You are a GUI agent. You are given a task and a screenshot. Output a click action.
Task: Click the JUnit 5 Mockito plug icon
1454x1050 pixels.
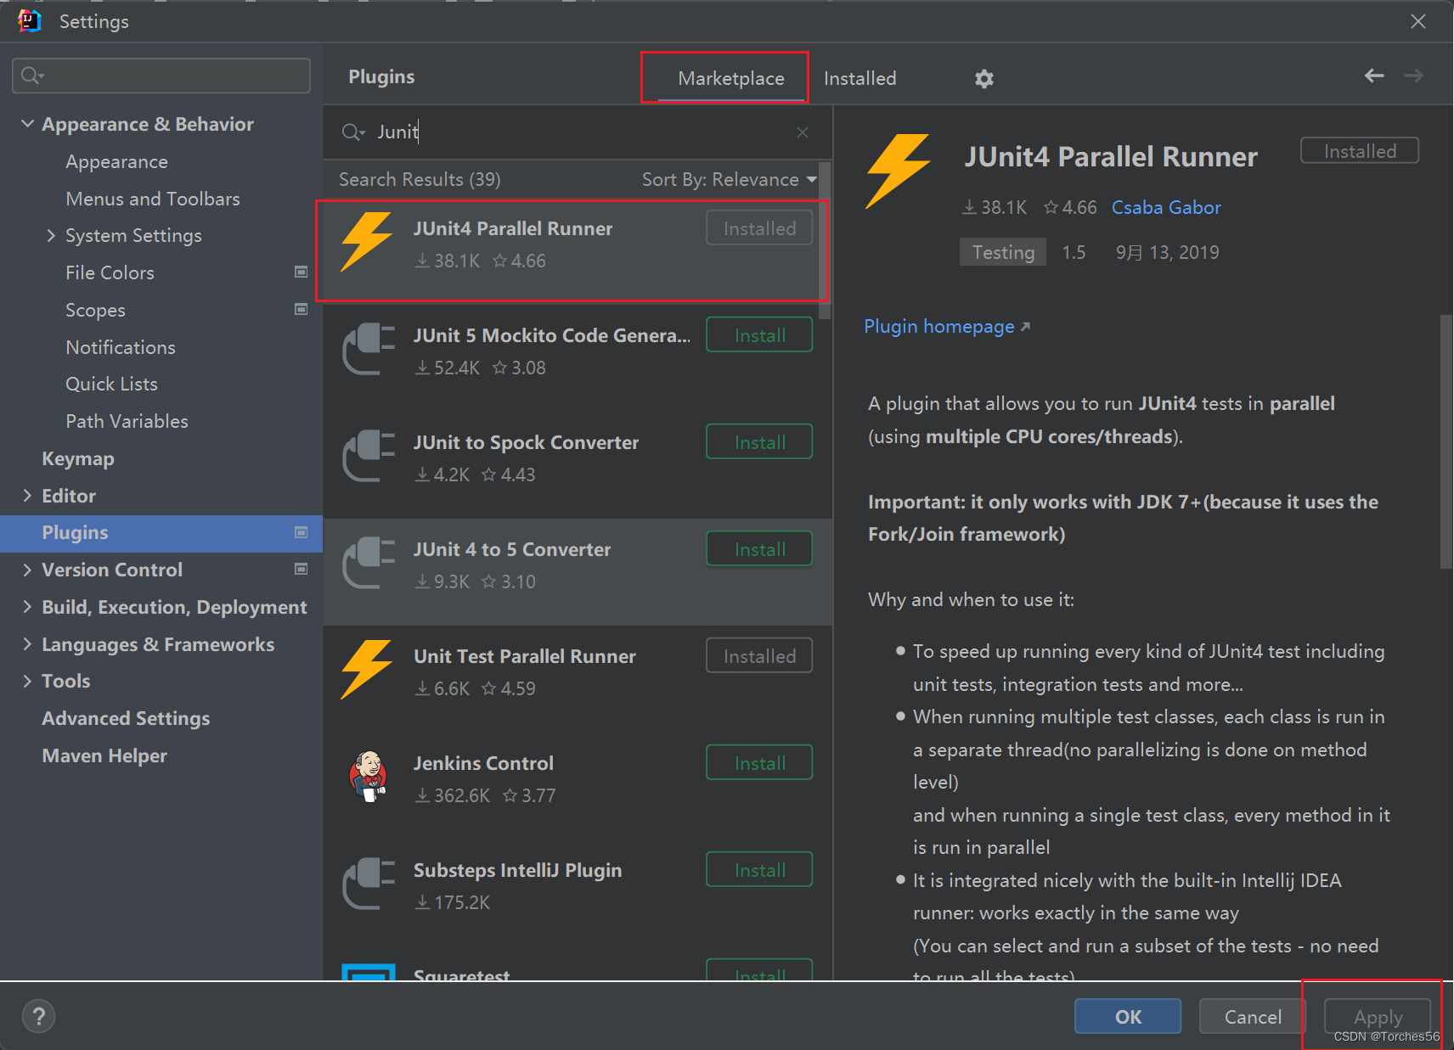pos(369,349)
